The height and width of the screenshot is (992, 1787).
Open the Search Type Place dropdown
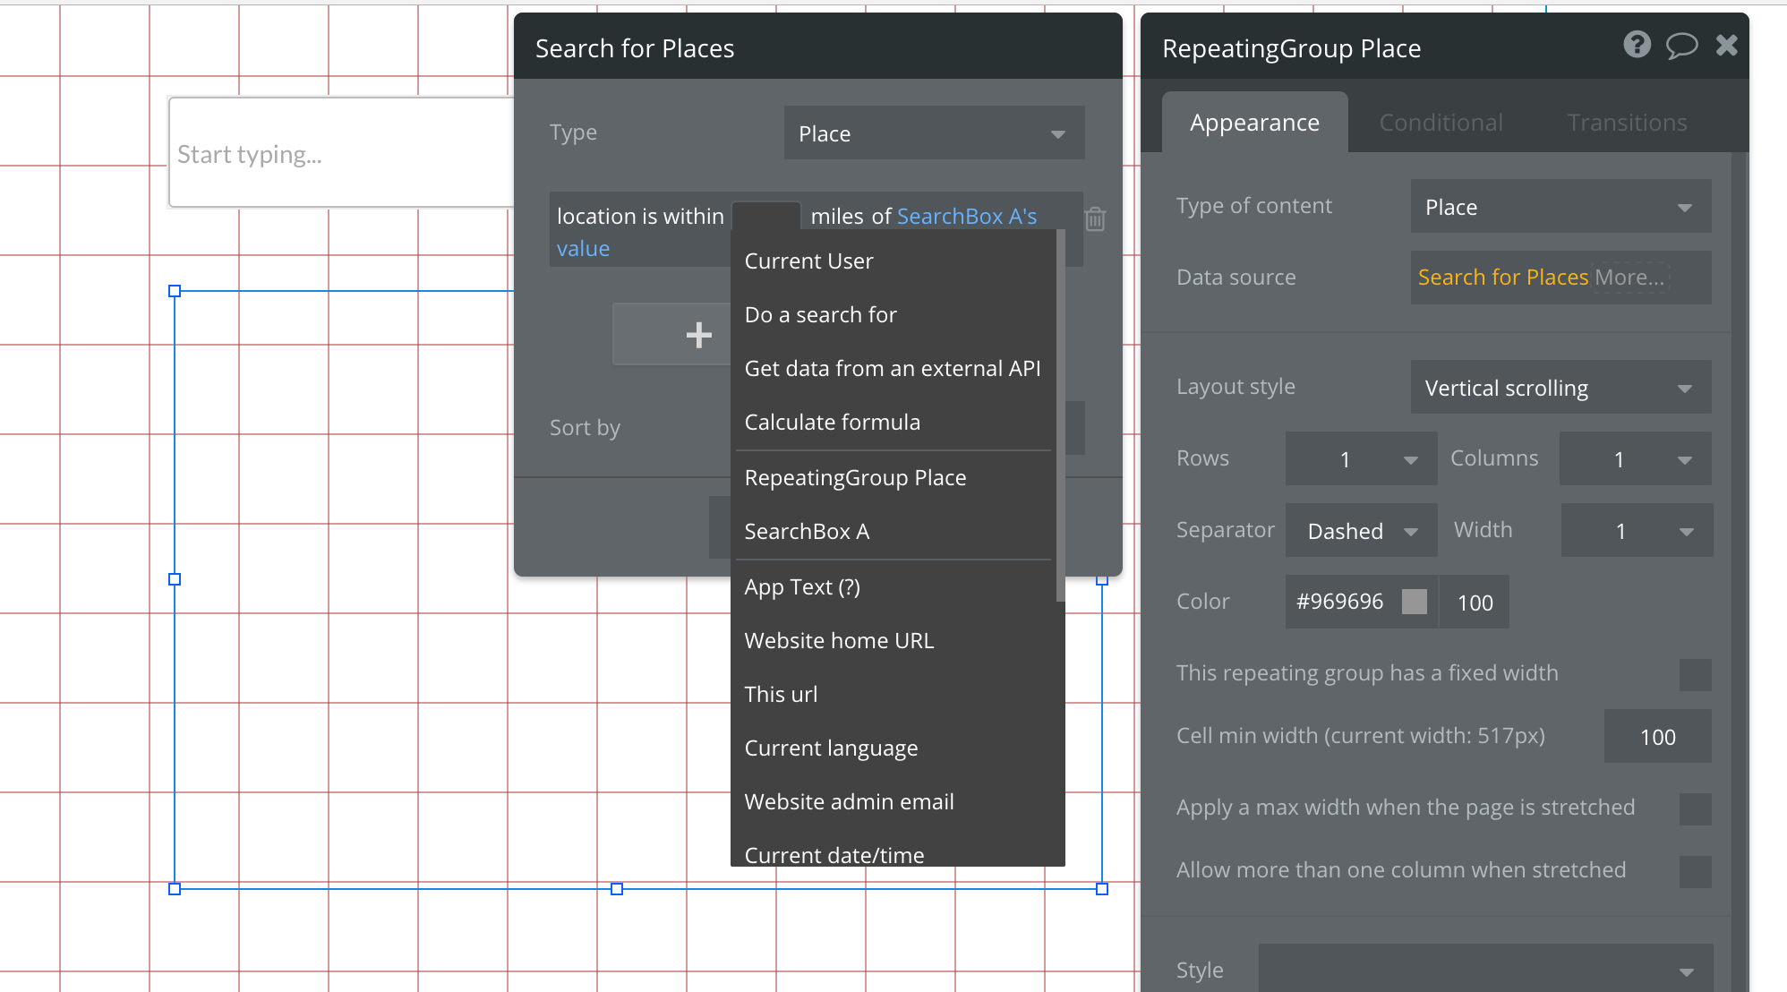tap(934, 134)
